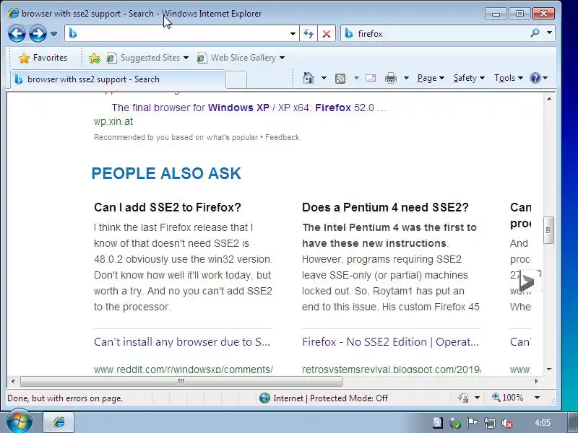Open the Windows Start orb

(19, 422)
